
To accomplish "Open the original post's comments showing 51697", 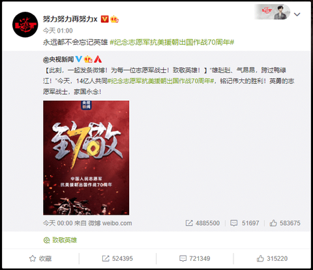I will [245, 223].
